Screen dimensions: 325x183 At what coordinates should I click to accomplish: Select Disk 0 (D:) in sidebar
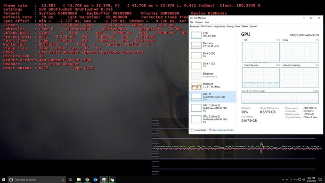tap(213, 55)
